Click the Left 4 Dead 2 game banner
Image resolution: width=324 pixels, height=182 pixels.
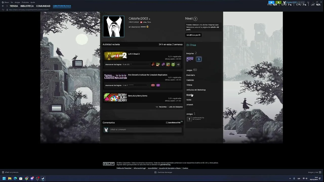coord(115,56)
